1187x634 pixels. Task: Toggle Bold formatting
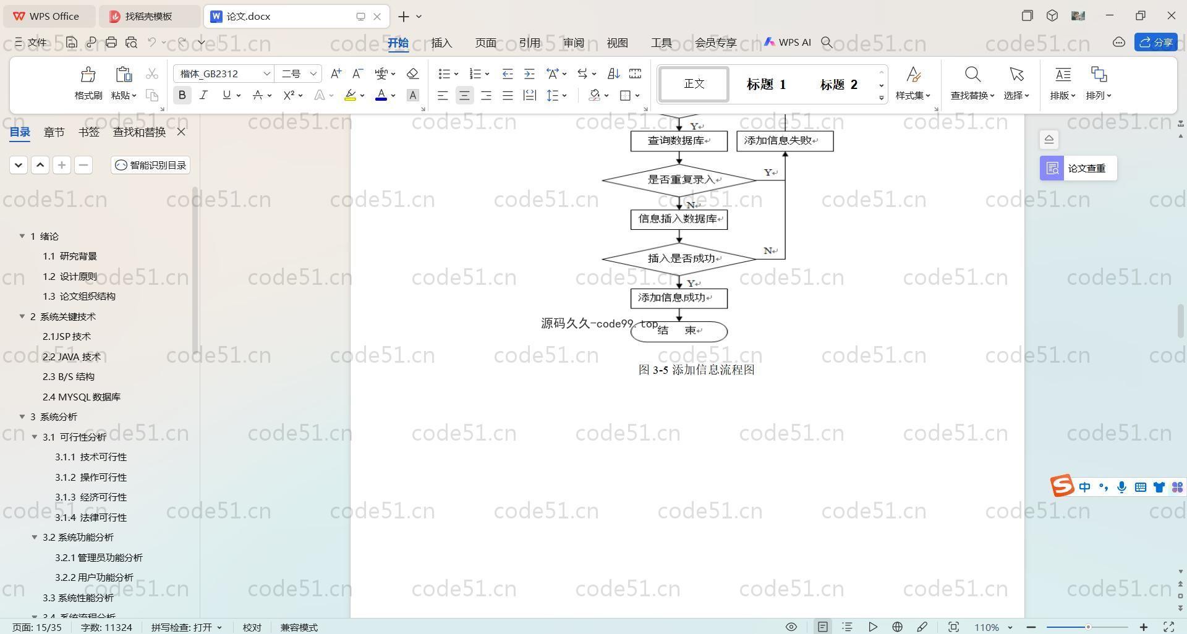(182, 95)
